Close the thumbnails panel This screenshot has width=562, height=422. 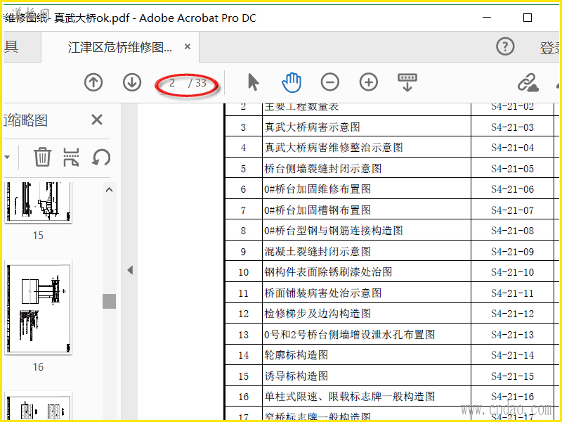(x=97, y=120)
